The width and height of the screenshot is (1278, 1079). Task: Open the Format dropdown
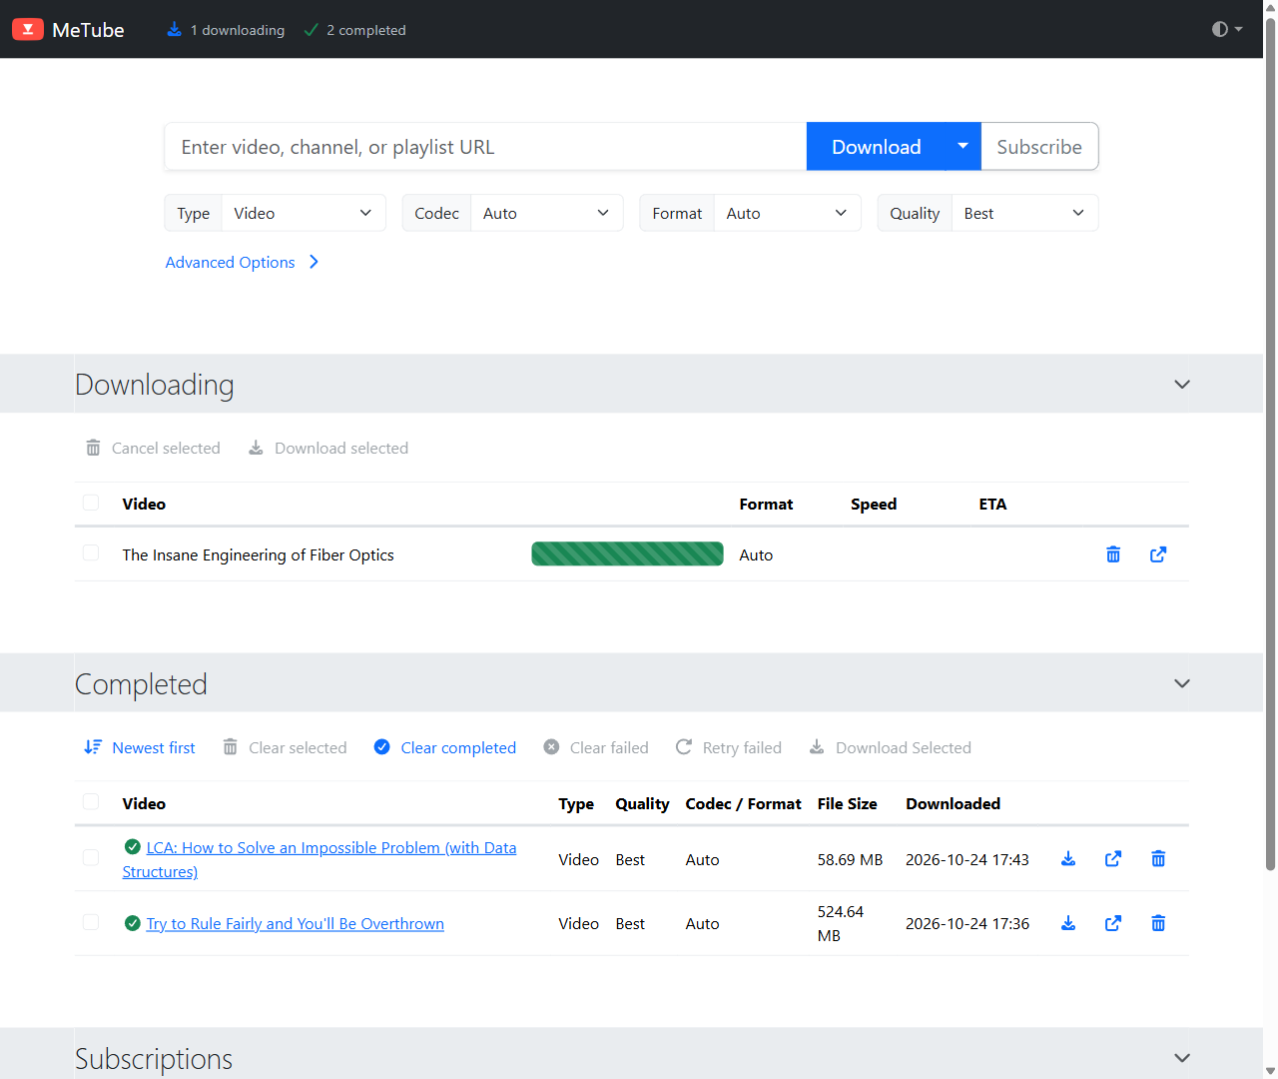[x=787, y=213]
